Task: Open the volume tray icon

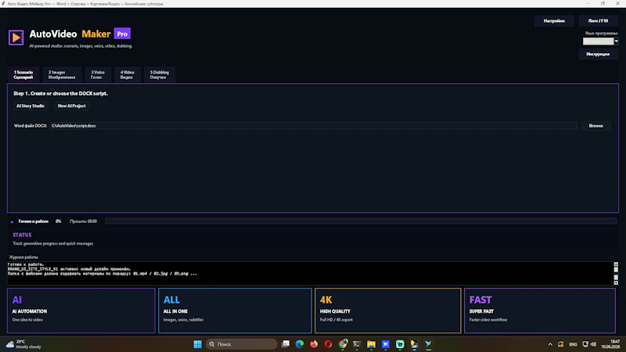Action: click(x=593, y=344)
